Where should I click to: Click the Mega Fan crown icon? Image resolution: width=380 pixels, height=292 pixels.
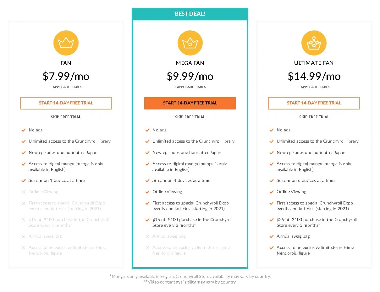[x=190, y=43]
